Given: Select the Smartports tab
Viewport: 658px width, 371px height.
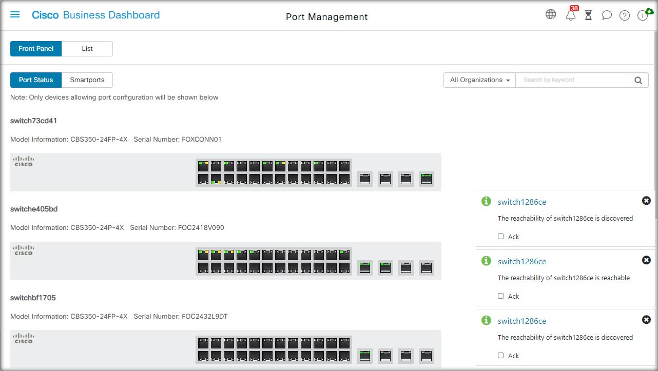Looking at the screenshot, I should (x=87, y=80).
